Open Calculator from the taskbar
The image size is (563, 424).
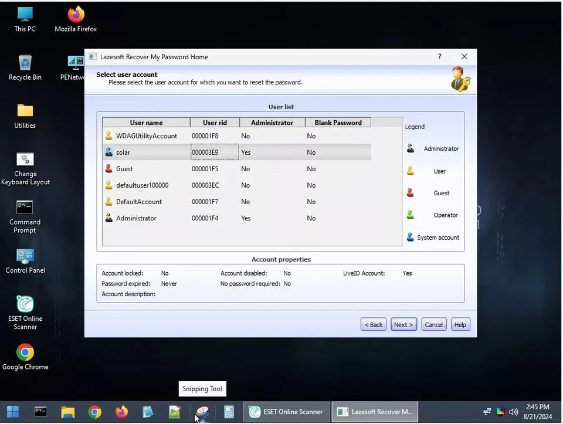click(x=229, y=412)
